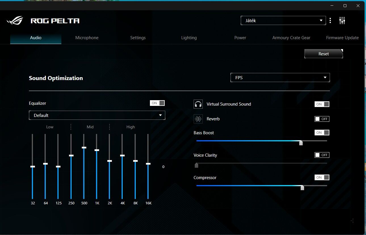
Task: Enable the Reverb toggle
Action: pyautogui.click(x=322, y=119)
